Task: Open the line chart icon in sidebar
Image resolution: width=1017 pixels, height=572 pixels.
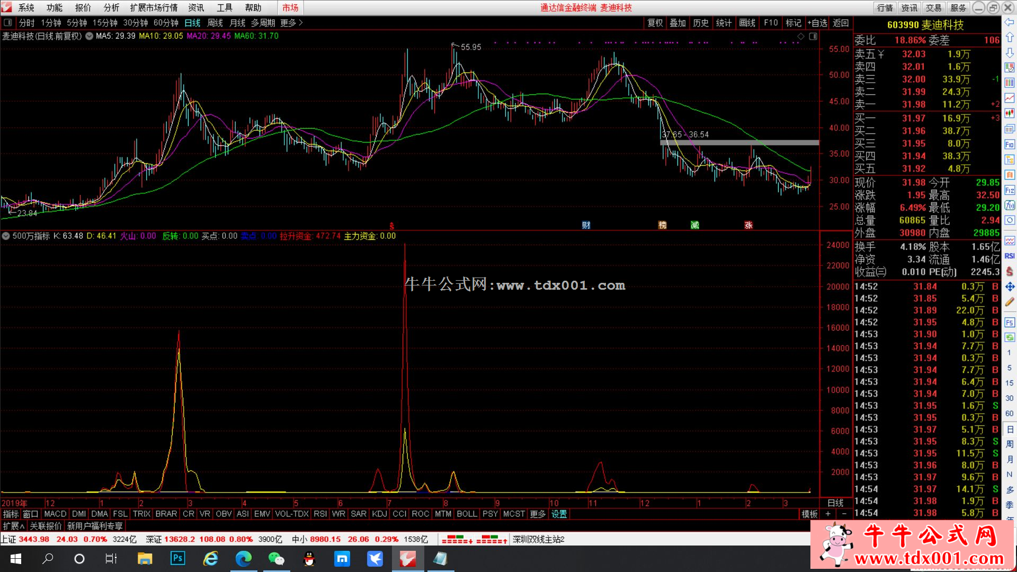Action: [x=1010, y=99]
